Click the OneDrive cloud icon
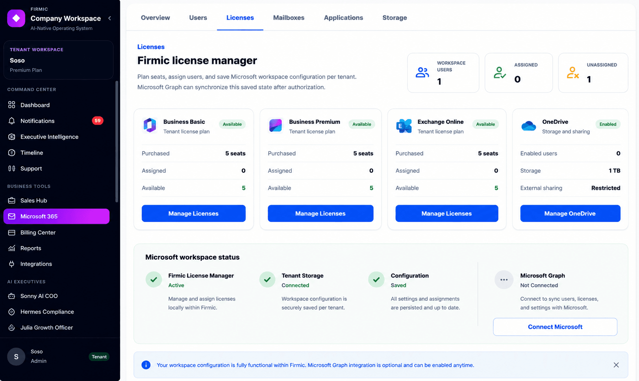The image size is (639, 381). pos(528,126)
